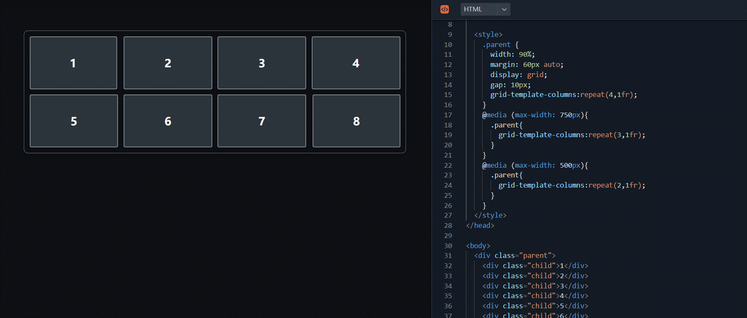The image size is (747, 318).
Task: Click the .parent{ selector on line 23
Action: pyautogui.click(x=507, y=175)
